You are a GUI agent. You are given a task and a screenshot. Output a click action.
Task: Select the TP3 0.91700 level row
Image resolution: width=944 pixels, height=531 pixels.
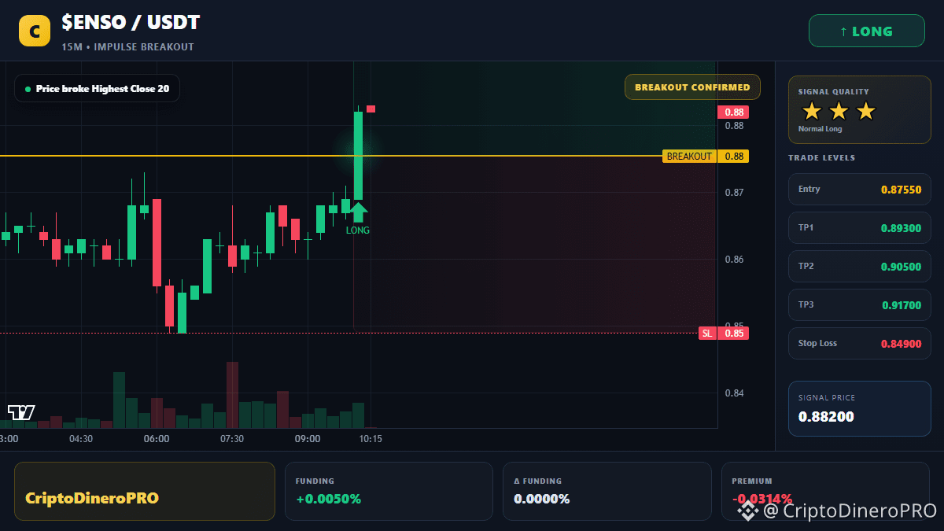(x=860, y=304)
